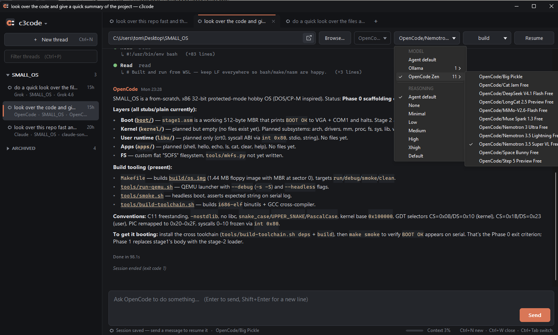This screenshot has height=335, width=558.
Task: Select reasoning level Low
Action: pyautogui.click(x=430, y=122)
